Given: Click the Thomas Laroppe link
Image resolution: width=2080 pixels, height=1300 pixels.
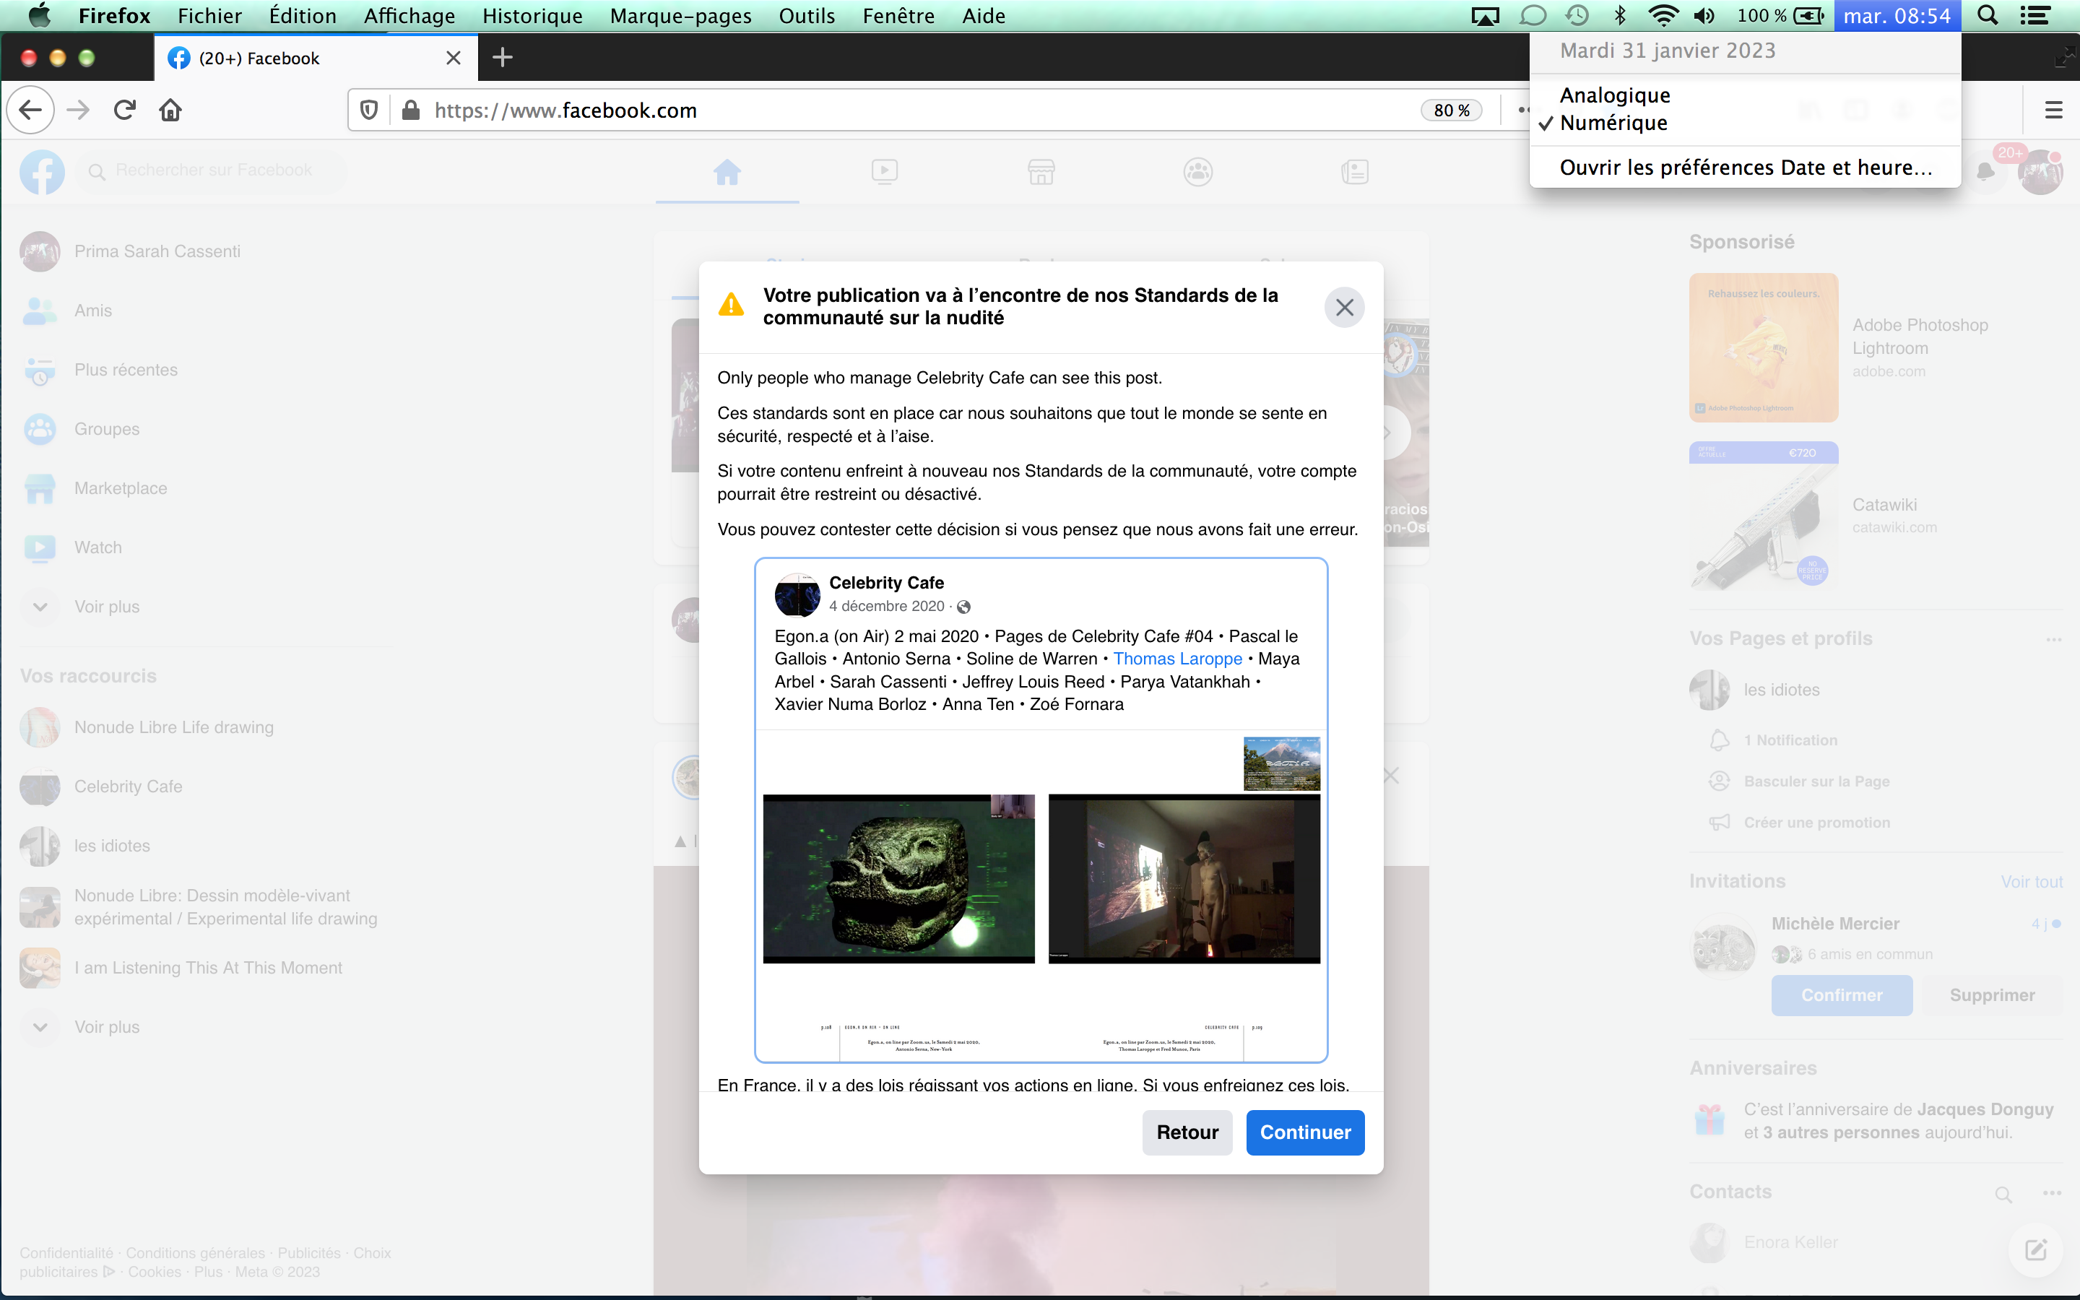Looking at the screenshot, I should [1177, 659].
